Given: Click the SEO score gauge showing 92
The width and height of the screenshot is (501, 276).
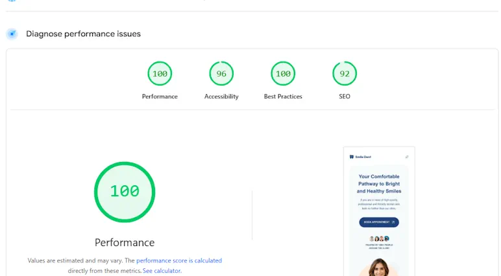Looking at the screenshot, I should (345, 73).
